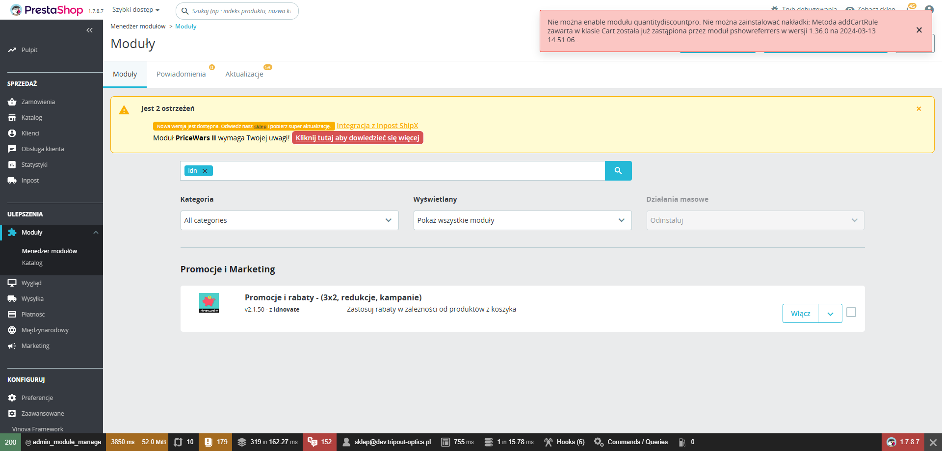Click the sklep link in the orange notice
The image size is (942, 451).
[260, 127]
